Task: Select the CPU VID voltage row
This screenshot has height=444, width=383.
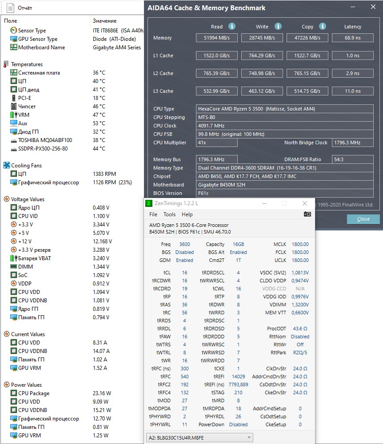Action: click(x=72, y=216)
